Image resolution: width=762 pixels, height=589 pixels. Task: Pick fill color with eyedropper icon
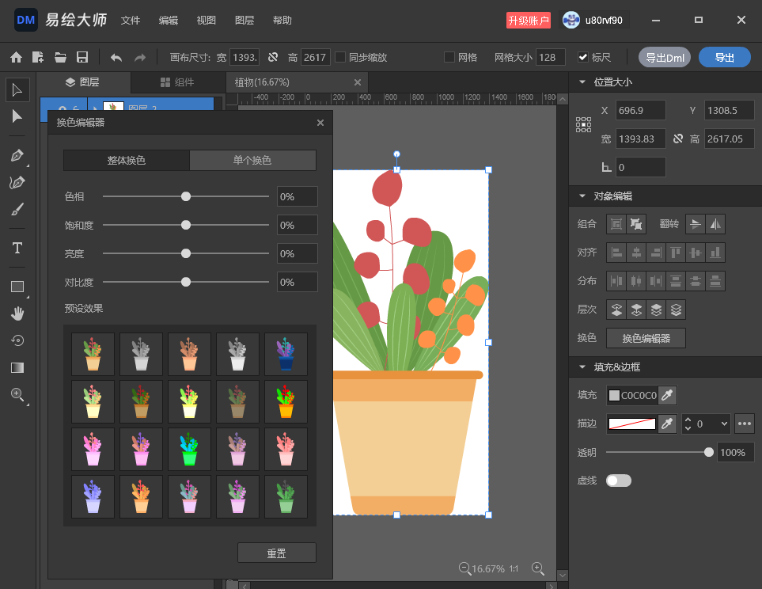click(667, 395)
